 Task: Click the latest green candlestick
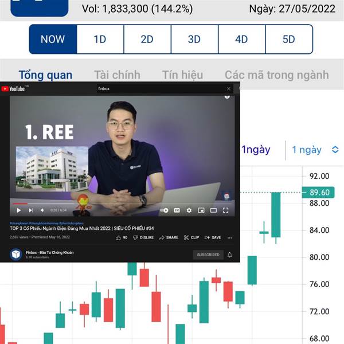(276, 214)
